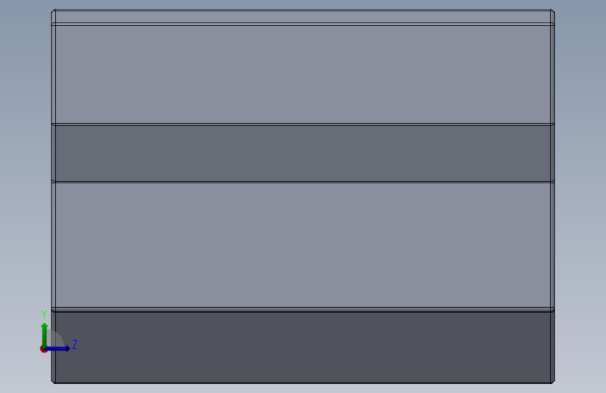
Task: Select the upper light gray face
Action: pos(303,74)
